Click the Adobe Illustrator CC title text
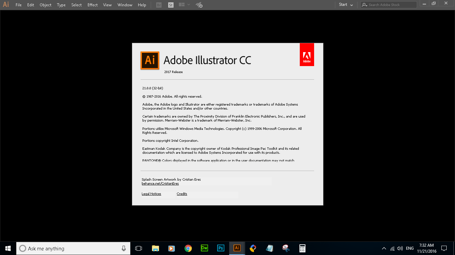The width and height of the screenshot is (455, 255). (207, 60)
